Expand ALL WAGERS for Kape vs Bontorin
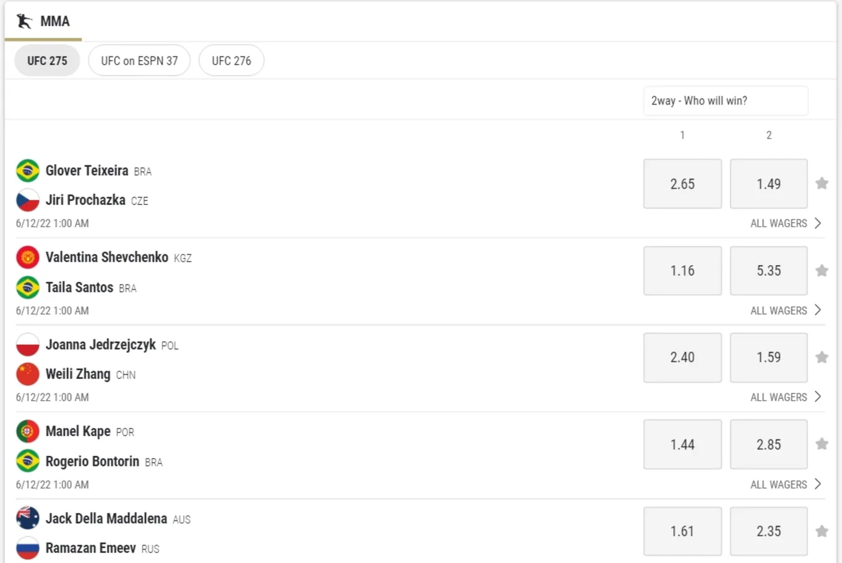Screen dimensions: 842x563 786,484
